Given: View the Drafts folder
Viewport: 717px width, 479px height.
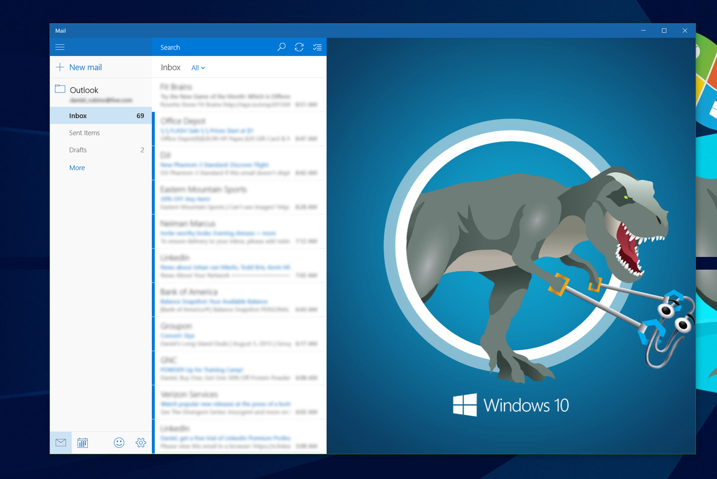Looking at the screenshot, I should 78,150.
